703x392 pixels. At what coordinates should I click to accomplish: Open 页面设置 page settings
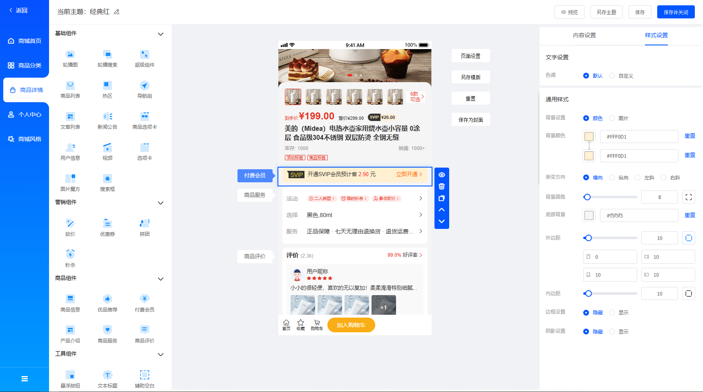pos(470,56)
